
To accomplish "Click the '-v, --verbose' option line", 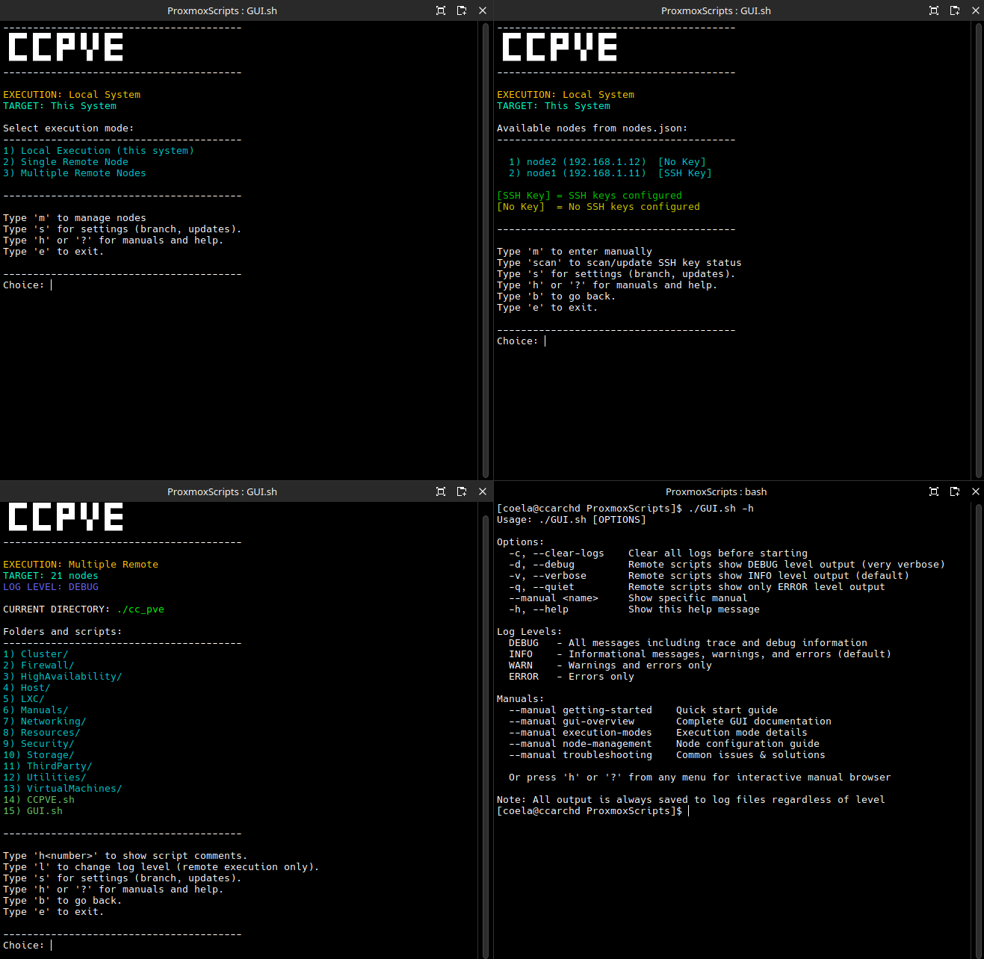I will [709, 576].
